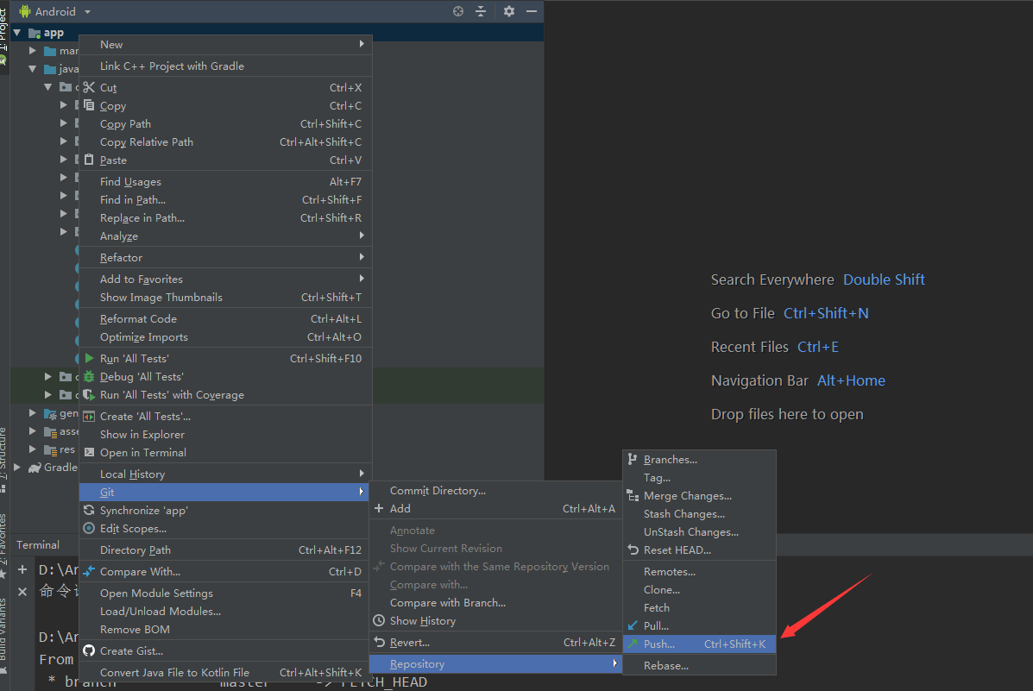The height and width of the screenshot is (691, 1033).
Task: Select Cut with scissors icon
Action: pyautogui.click(x=89, y=87)
